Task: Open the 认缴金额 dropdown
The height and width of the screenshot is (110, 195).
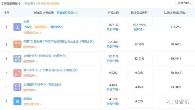Action: click(184, 3)
